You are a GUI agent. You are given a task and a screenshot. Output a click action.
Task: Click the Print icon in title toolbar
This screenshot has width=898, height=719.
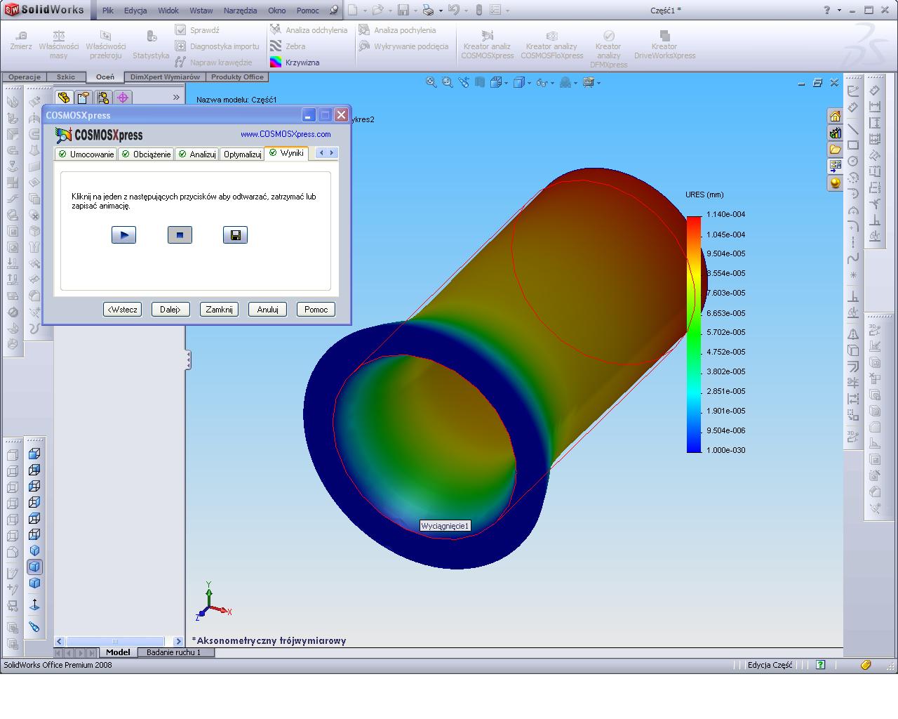click(428, 11)
